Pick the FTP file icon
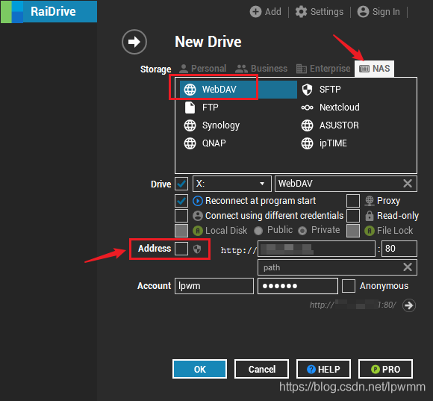The width and height of the screenshot is (433, 401). pyautogui.click(x=190, y=108)
